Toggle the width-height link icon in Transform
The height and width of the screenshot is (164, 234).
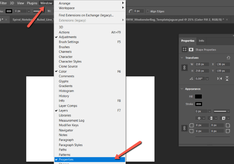[184, 68]
